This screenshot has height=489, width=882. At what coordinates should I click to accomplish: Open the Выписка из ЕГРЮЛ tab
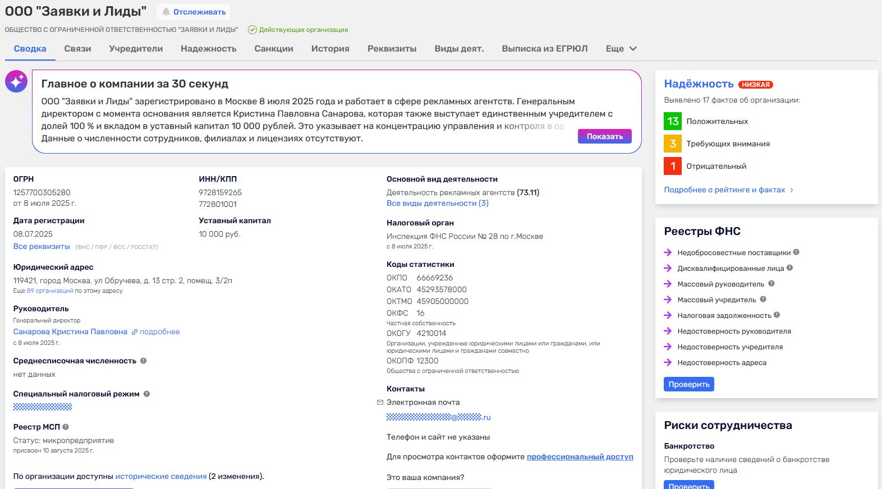pos(544,49)
